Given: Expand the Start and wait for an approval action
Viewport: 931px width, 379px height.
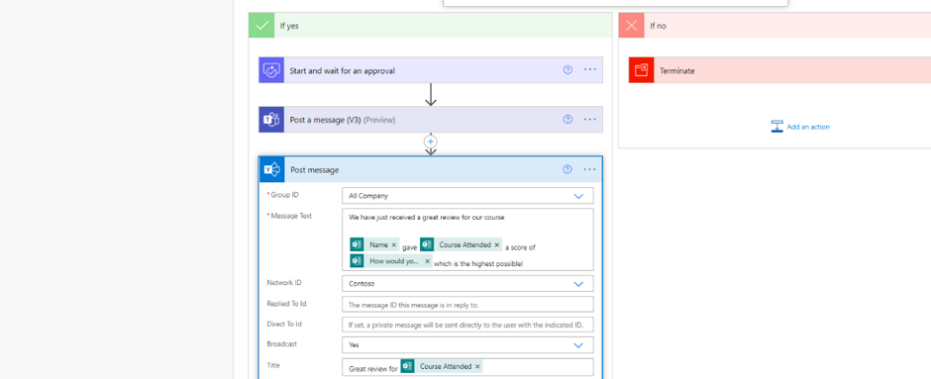Looking at the screenshot, I should pos(431,70).
